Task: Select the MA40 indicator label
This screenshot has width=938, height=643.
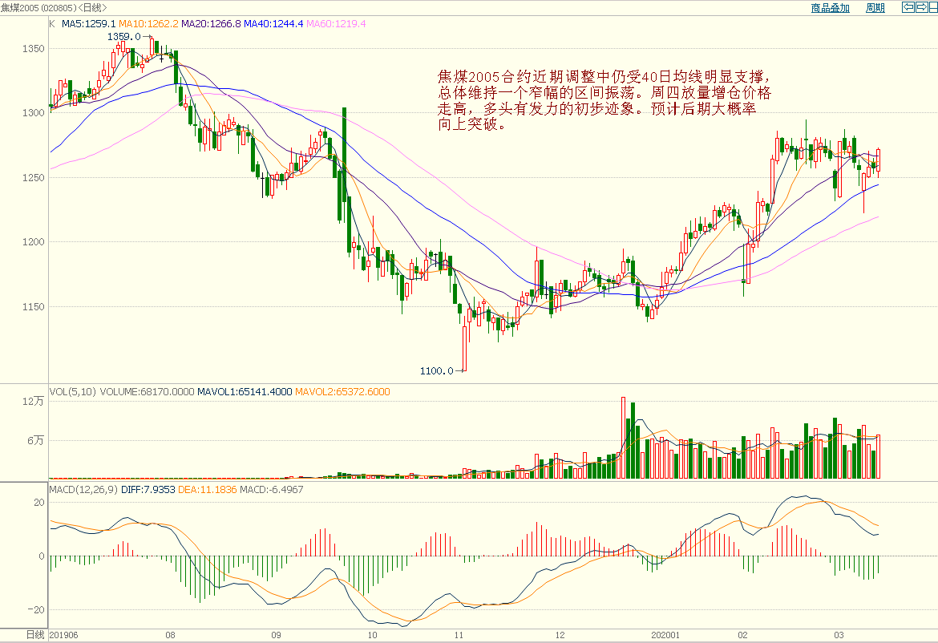Action: [x=274, y=24]
